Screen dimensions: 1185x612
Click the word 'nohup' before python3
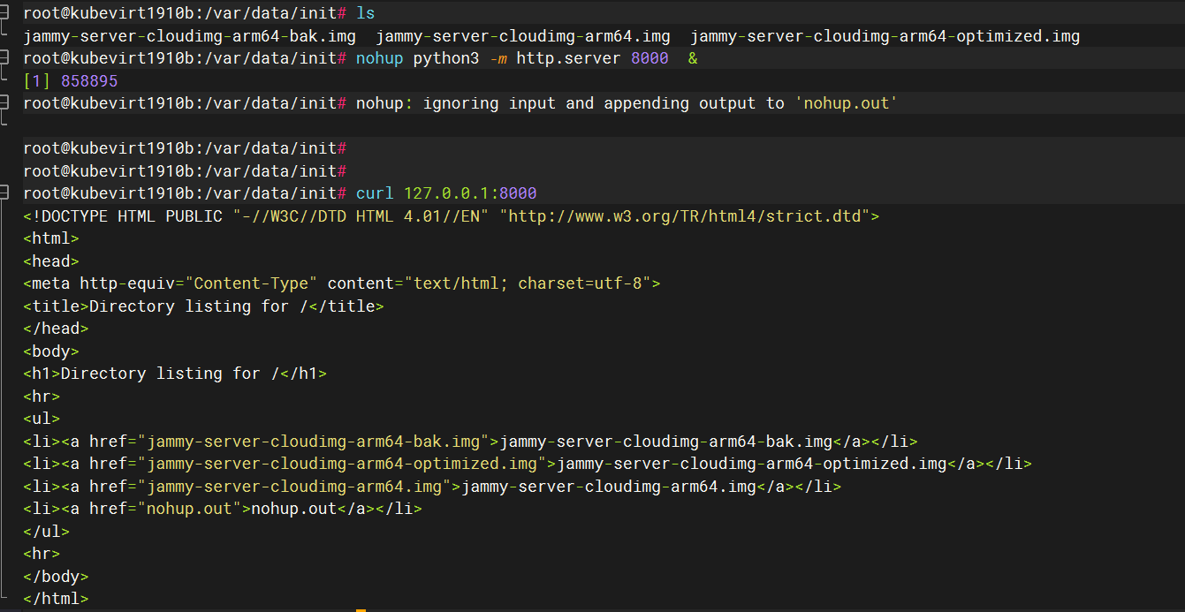(379, 58)
